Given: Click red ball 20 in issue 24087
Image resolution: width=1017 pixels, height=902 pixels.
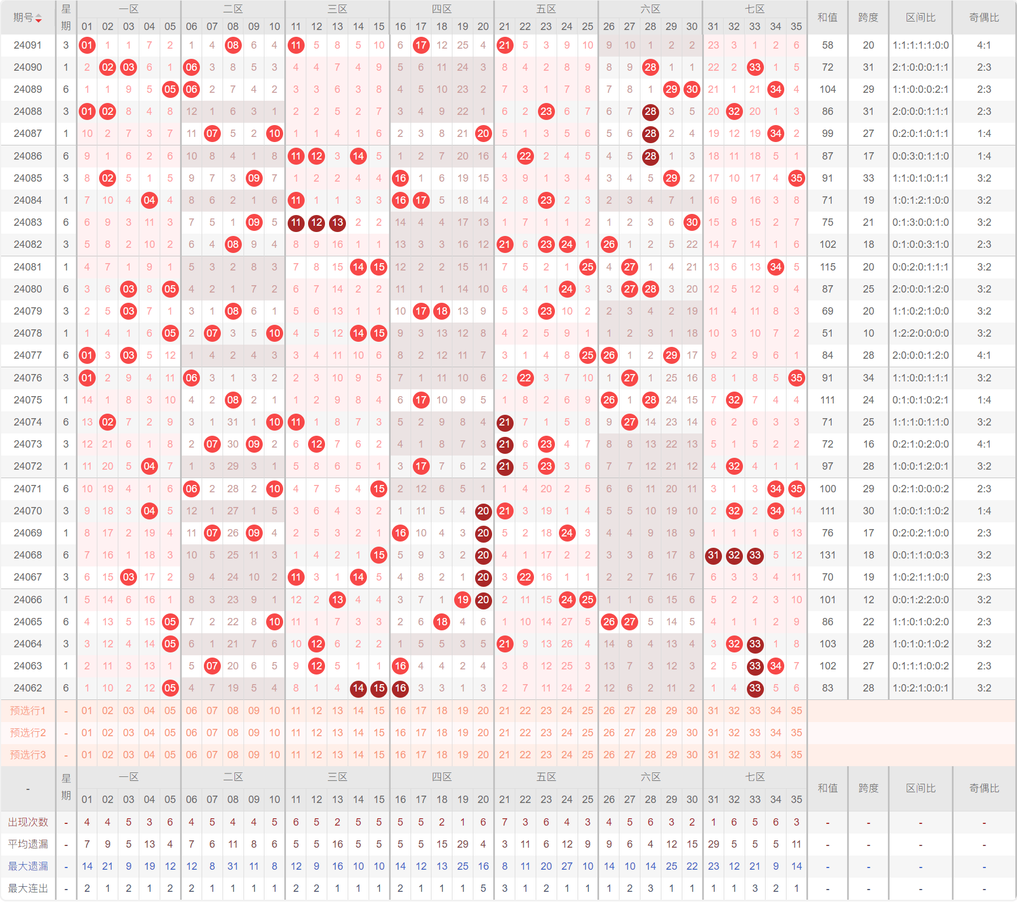Looking at the screenshot, I should coord(483,134).
